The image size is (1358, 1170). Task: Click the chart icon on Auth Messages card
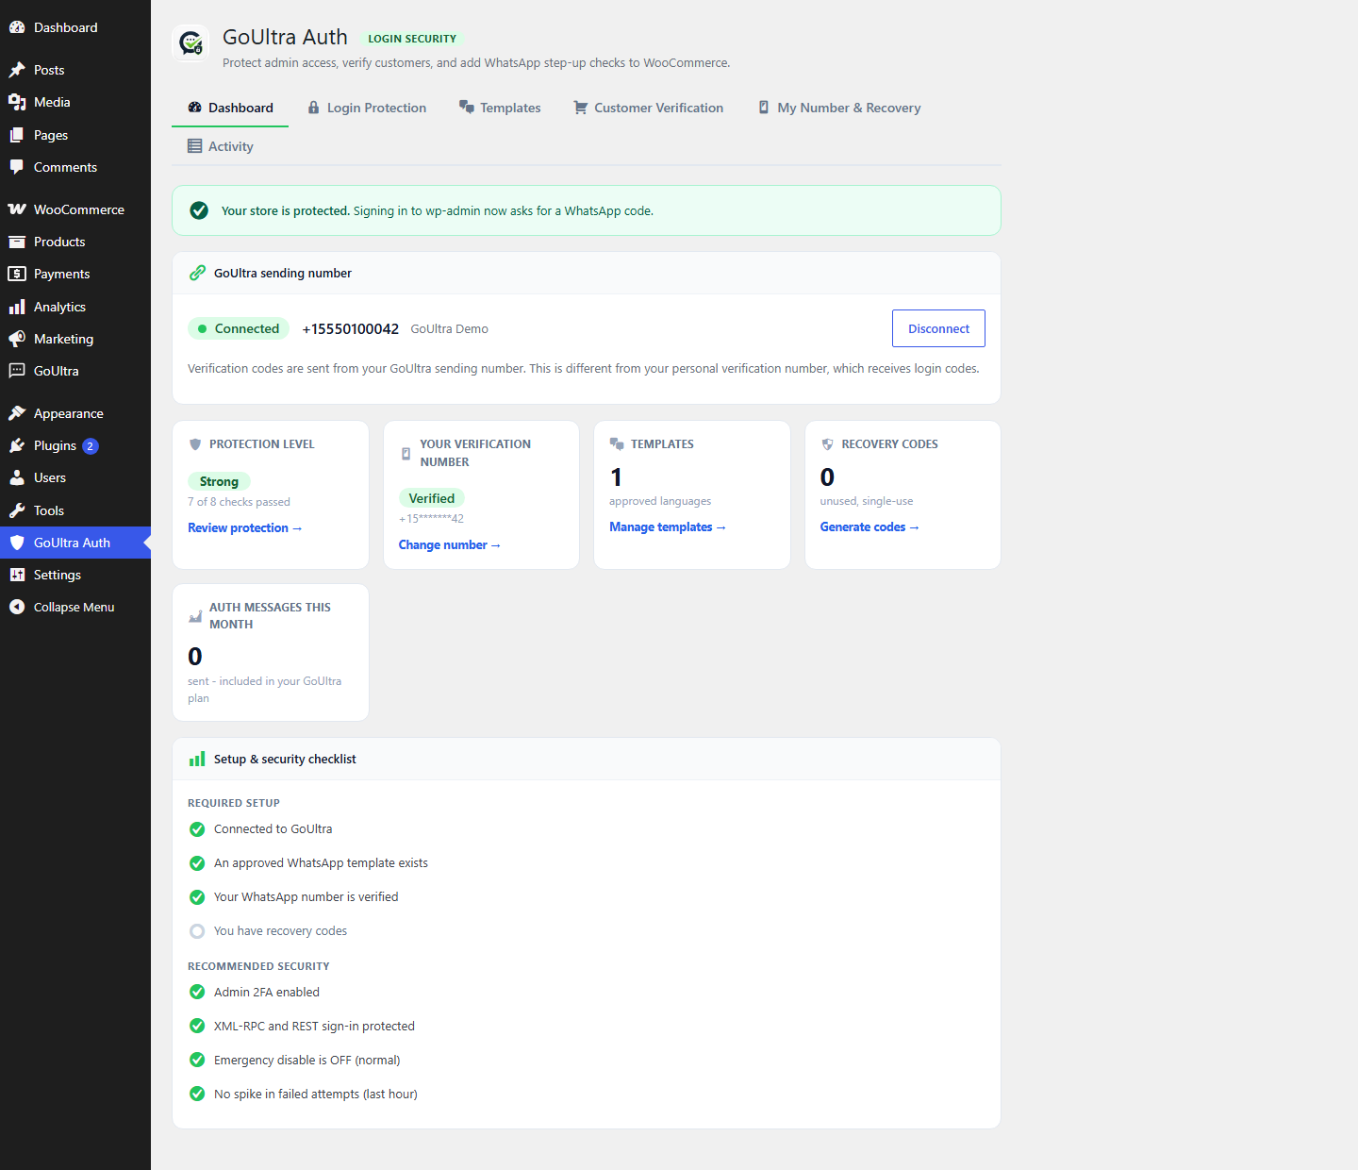[195, 616]
